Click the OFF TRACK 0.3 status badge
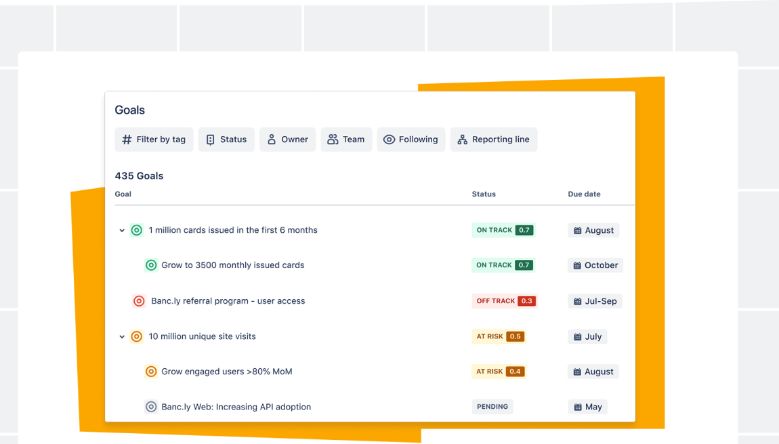The height and width of the screenshot is (444, 779). (x=504, y=301)
